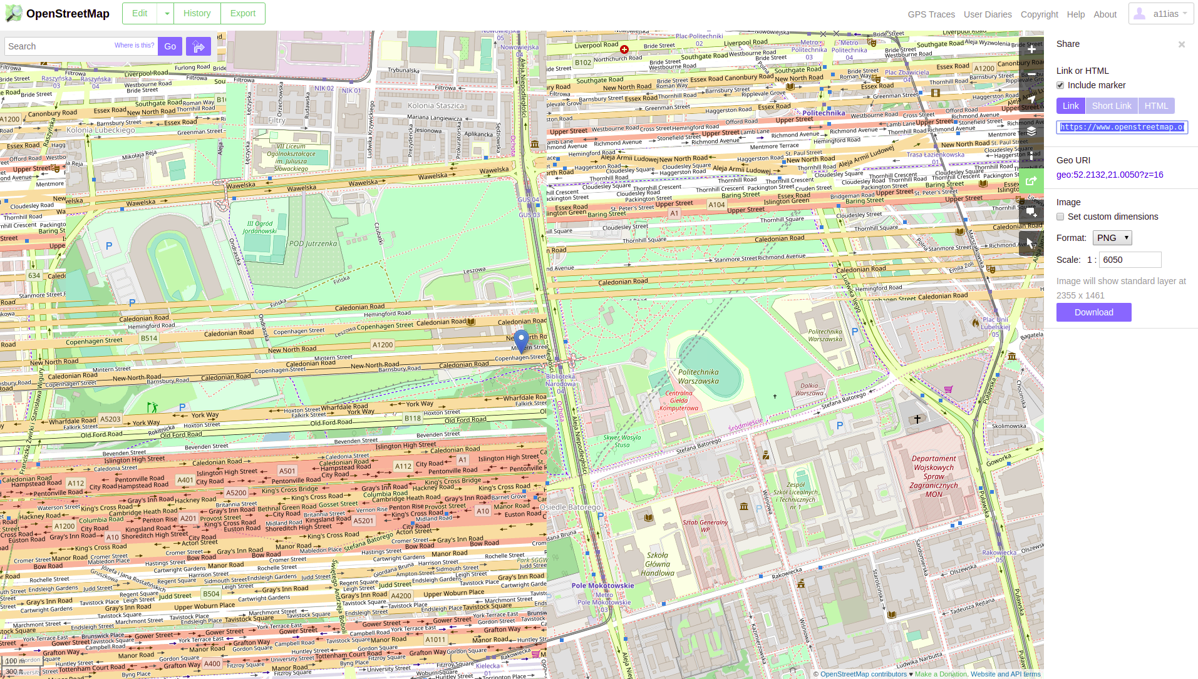The image size is (1198, 679).
Task: Open the a11ias user menu
Action: point(1161,14)
